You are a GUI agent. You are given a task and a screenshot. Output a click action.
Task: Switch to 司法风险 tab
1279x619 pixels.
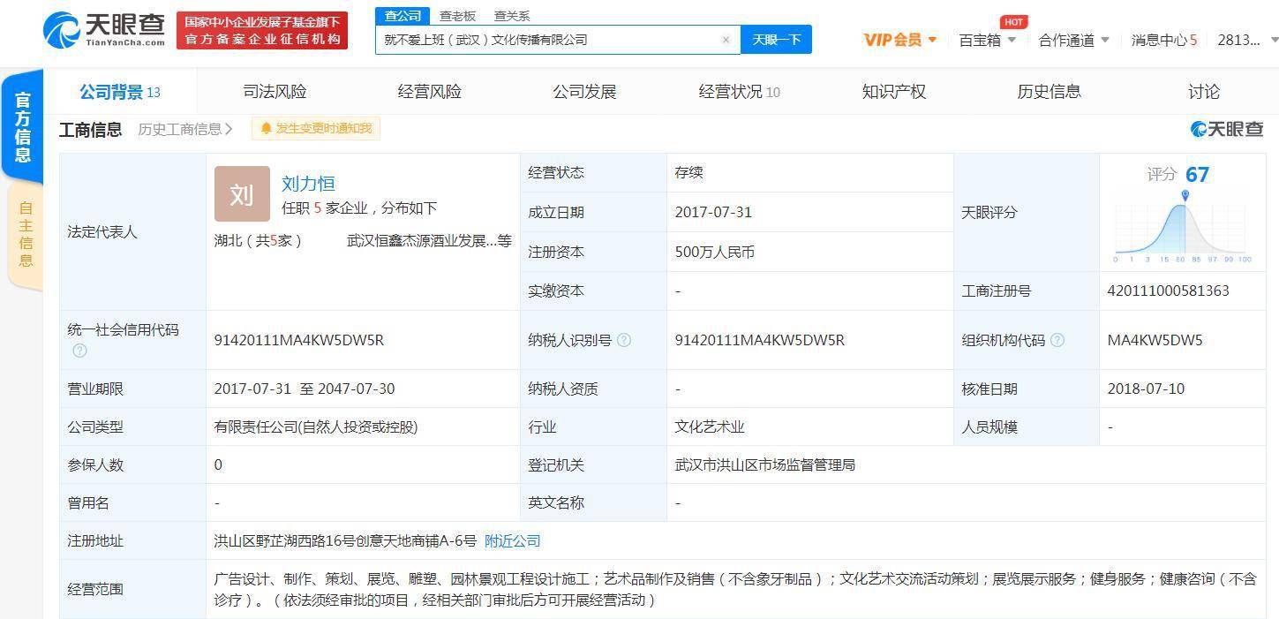pyautogui.click(x=275, y=92)
